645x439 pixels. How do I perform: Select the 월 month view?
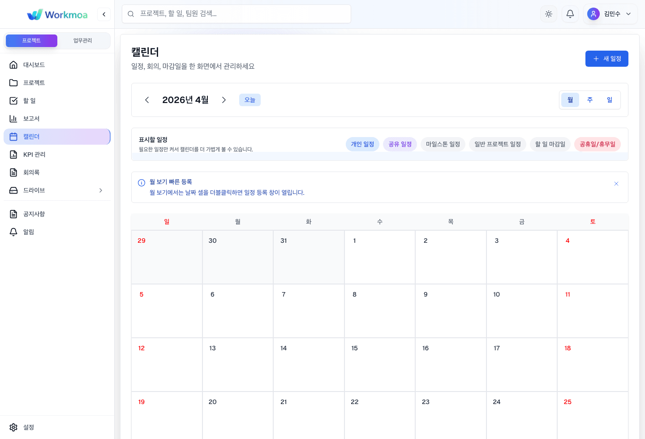(x=570, y=100)
